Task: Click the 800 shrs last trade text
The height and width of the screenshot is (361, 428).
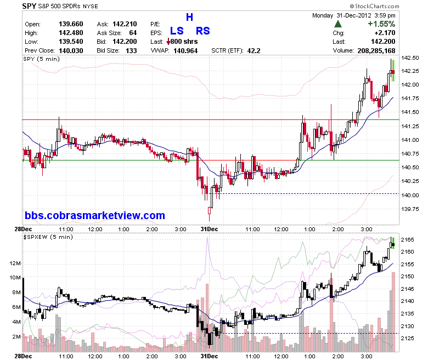Action: [x=184, y=42]
